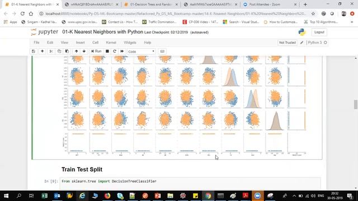Image resolution: width=358 pixels, height=201 pixels.
Task: Open 'www.upsc.gov.in' bookmark
Action: [79, 22]
